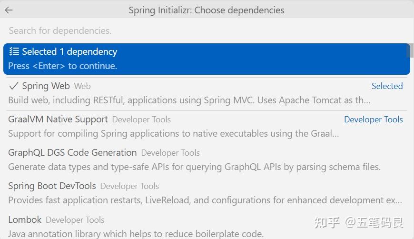The image size is (414, 239).
Task: Click the checklist icon beside Selected 1 dependency
Action: [x=14, y=52]
